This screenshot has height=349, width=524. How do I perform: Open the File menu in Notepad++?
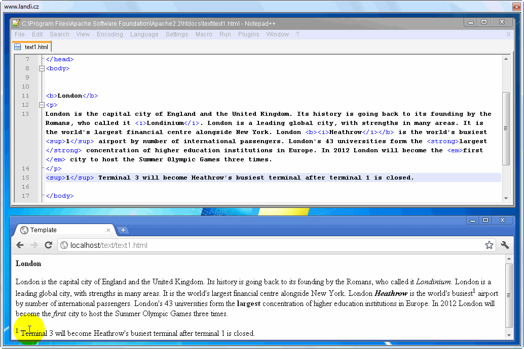(20, 34)
